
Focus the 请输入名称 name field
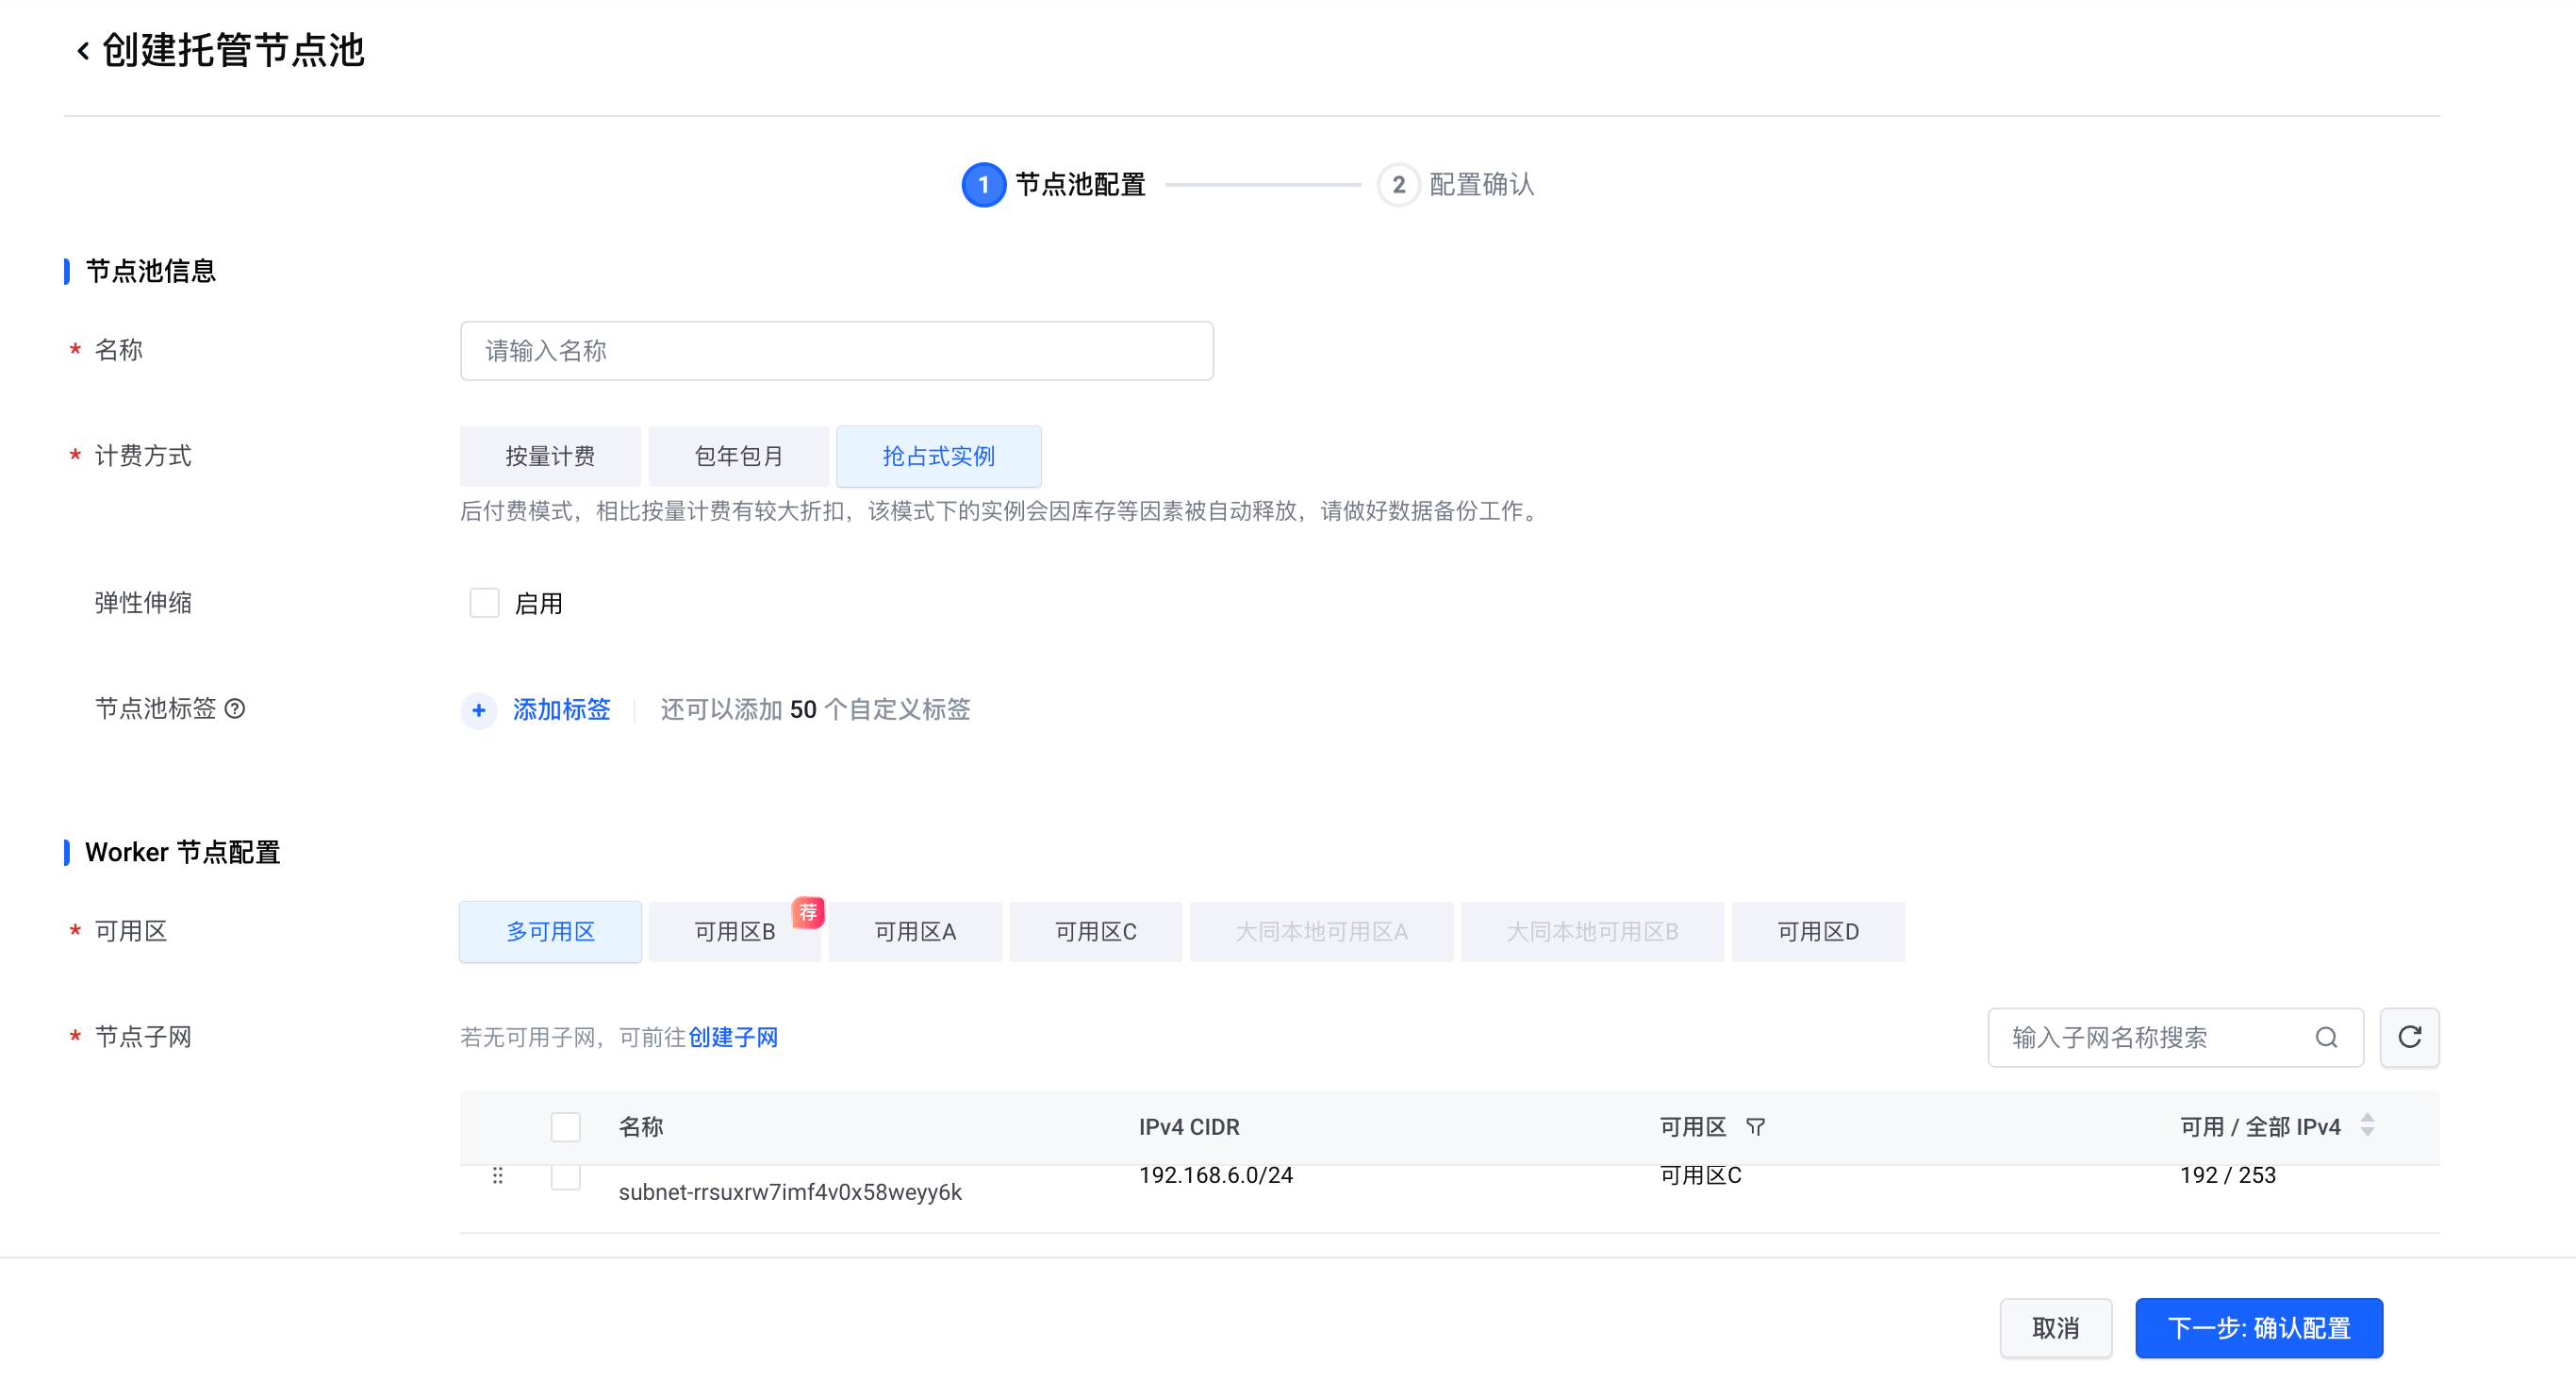click(x=836, y=350)
